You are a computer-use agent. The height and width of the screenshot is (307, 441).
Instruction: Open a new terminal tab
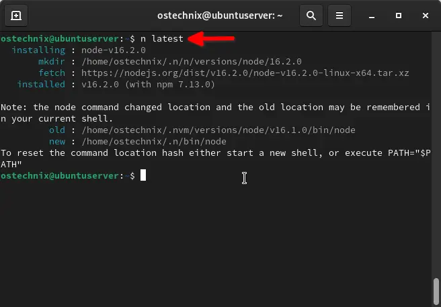(x=16, y=15)
